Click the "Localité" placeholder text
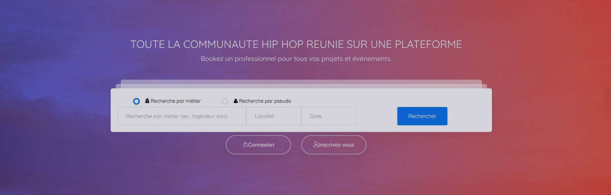Image resolution: width=611 pixels, height=195 pixels. (x=264, y=116)
